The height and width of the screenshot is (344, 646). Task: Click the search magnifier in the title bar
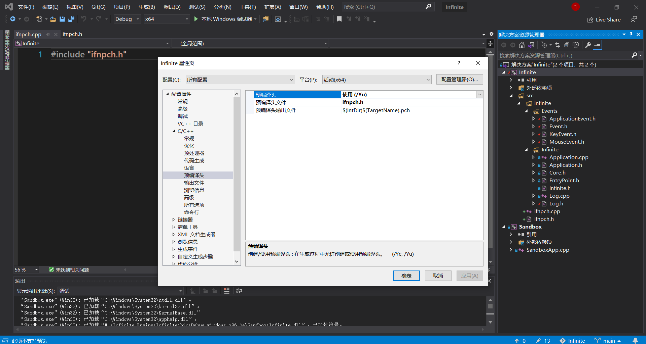coord(428,7)
